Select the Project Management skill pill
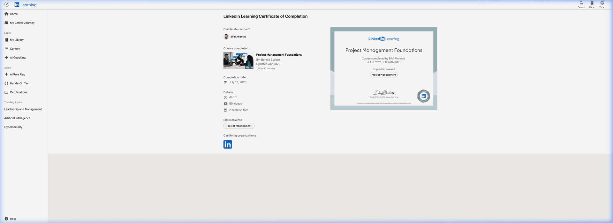Viewport: 613px width, 223px height. point(239,126)
